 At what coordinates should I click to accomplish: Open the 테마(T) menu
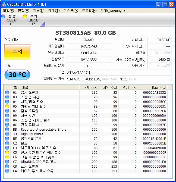click(x=54, y=11)
